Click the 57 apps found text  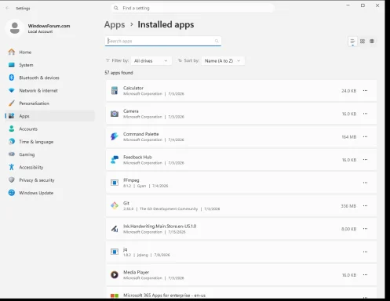(x=118, y=73)
